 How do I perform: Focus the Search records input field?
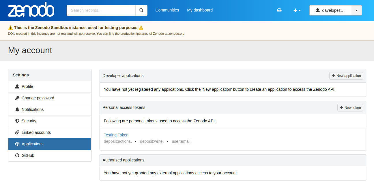pos(101,10)
